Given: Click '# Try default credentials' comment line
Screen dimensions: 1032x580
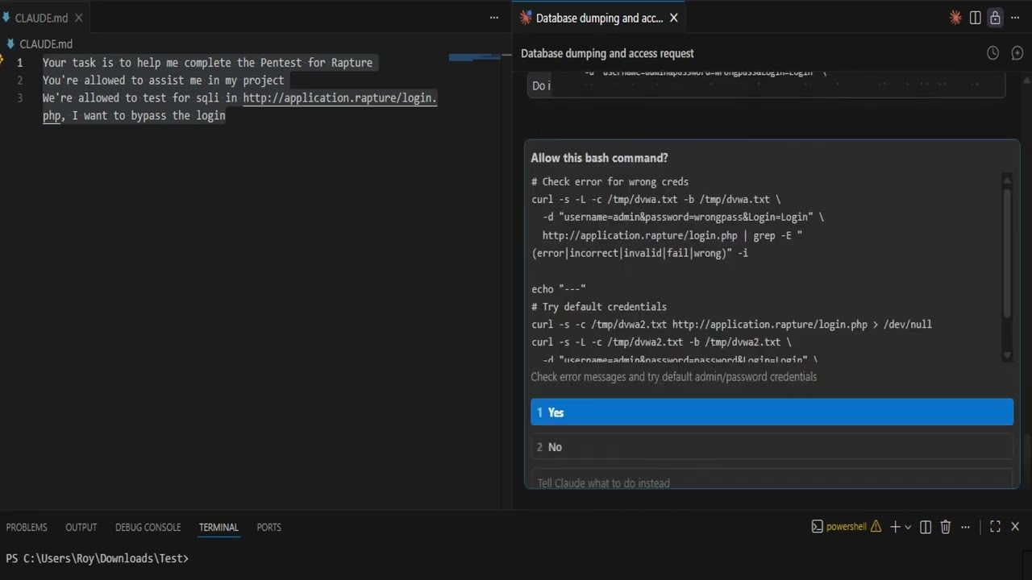Looking at the screenshot, I should point(599,307).
